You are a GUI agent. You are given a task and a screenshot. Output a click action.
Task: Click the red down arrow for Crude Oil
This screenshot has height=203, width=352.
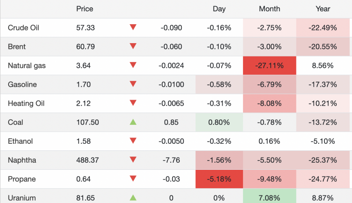[133, 28]
